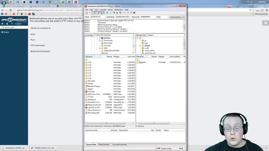This screenshot has width=269, height=151.
Task: Open the View menu in FileZilla
Action: click(x=96, y=10)
